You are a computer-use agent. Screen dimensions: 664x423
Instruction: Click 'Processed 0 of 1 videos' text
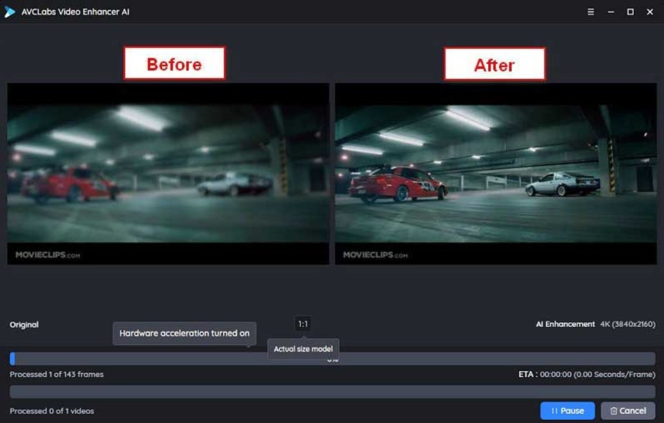coord(52,411)
